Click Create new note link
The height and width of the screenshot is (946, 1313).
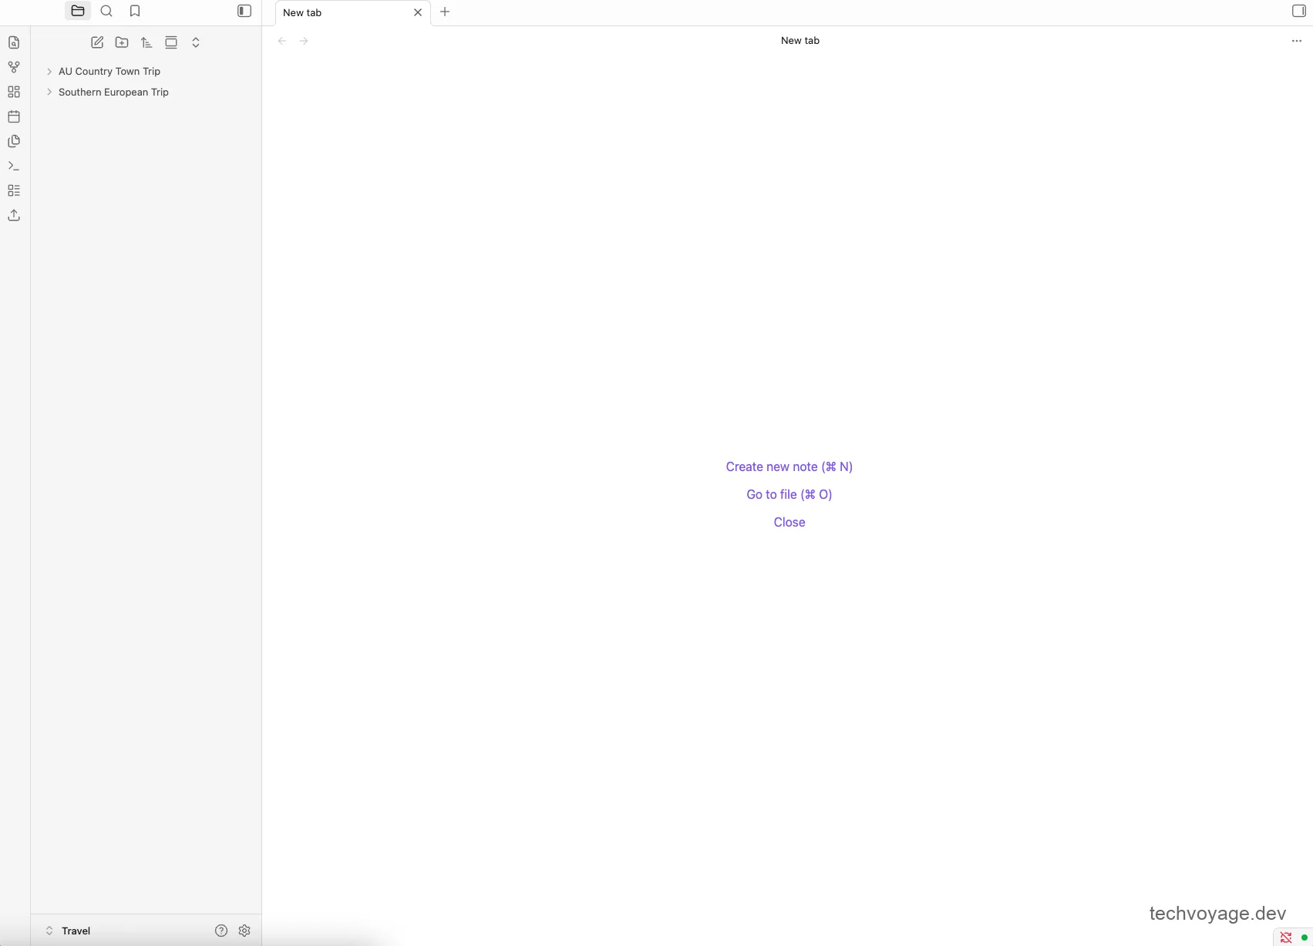(789, 466)
